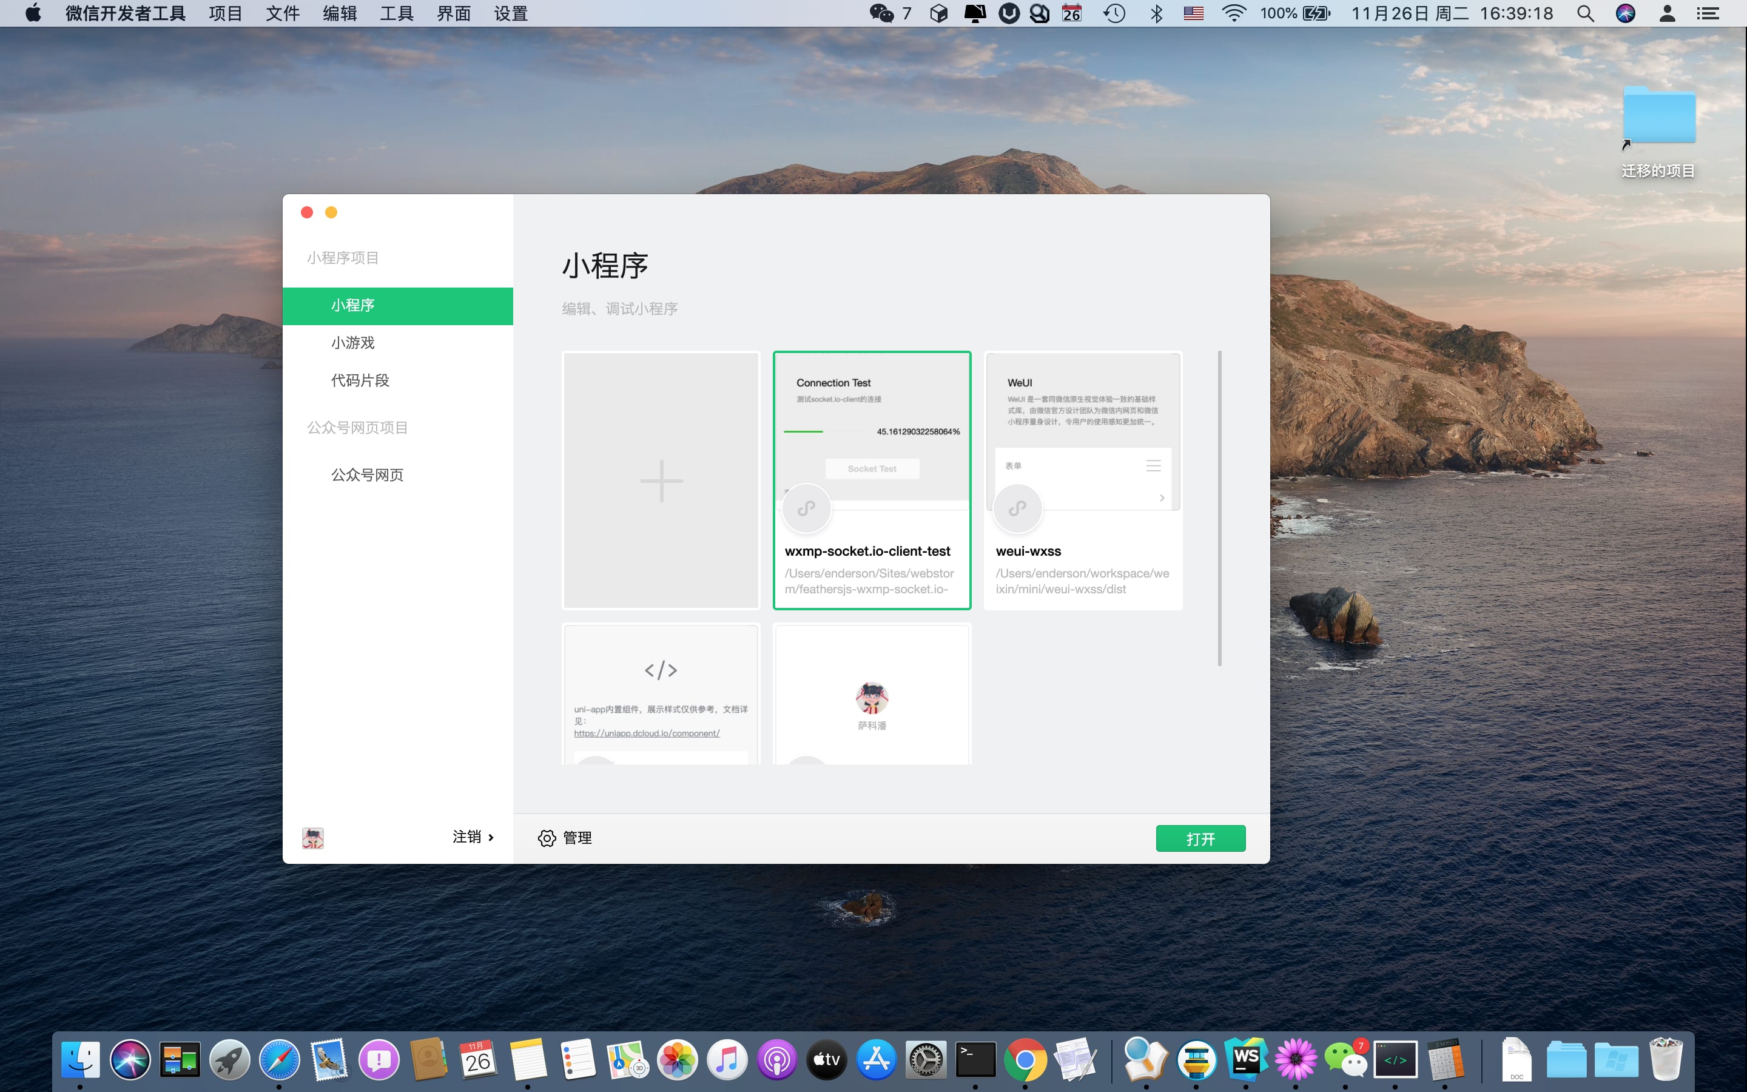Open the Trash in the Dock
The image size is (1747, 1092).
click(x=1666, y=1059)
